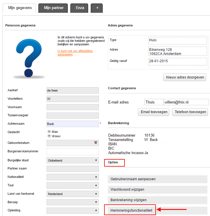Viewport: 210px width, 216px height.
Task: Open the Burgerlijke staat dropdown
Action: point(72,160)
